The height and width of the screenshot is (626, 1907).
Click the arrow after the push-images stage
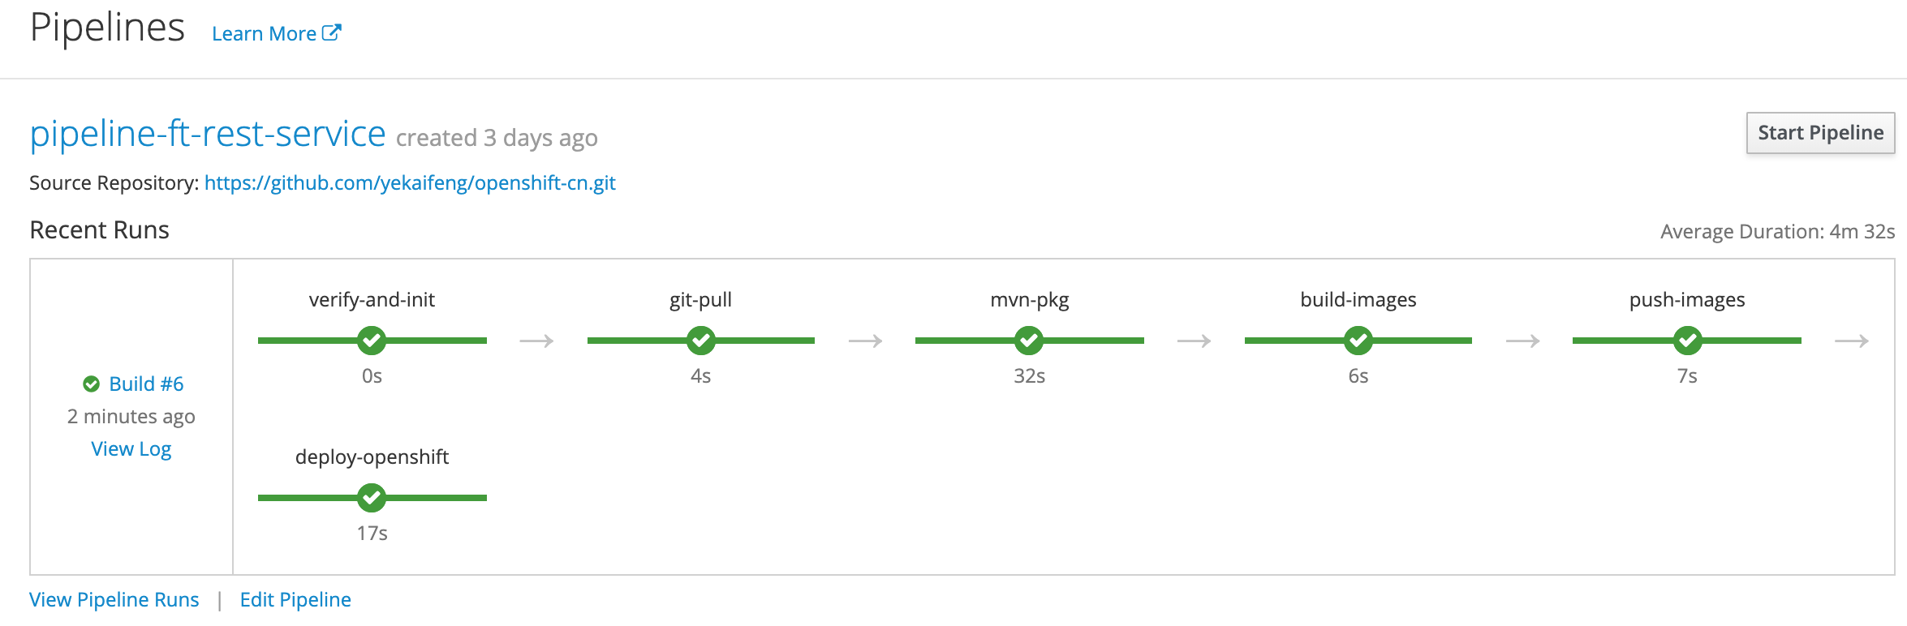coord(1852,341)
